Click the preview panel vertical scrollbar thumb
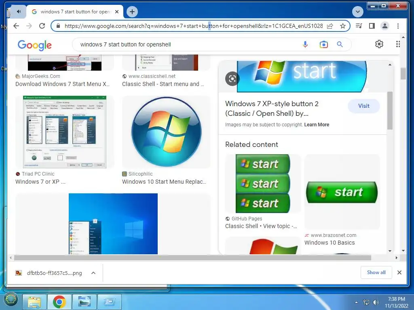 [x=390, y=111]
